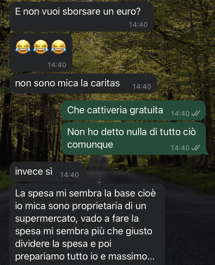
Task: Tap the 14:40 timestamp under the emoji message
Action: (x=57, y=65)
